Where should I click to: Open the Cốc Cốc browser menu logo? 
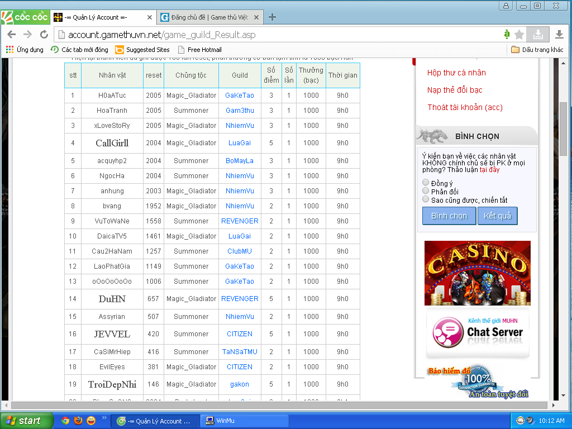(x=25, y=17)
